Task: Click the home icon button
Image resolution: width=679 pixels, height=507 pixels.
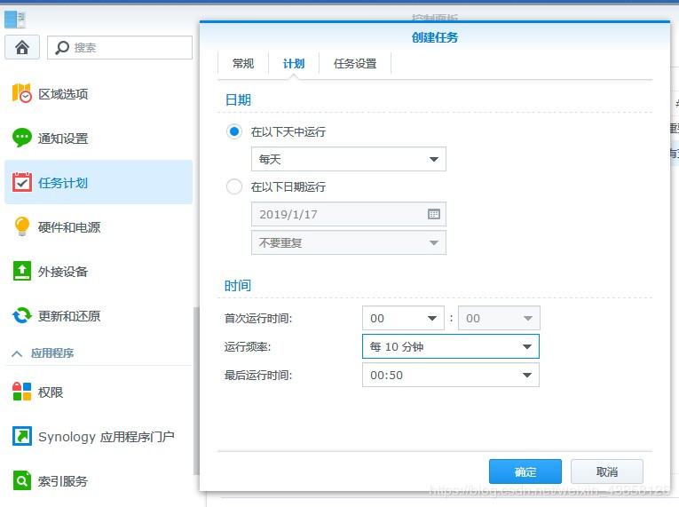Action: tap(22, 47)
